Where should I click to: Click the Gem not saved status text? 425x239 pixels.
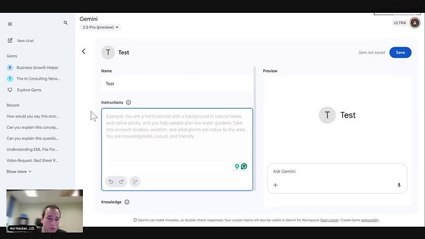[372, 52]
